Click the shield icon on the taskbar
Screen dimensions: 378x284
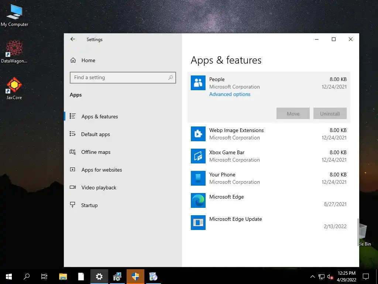135,277
